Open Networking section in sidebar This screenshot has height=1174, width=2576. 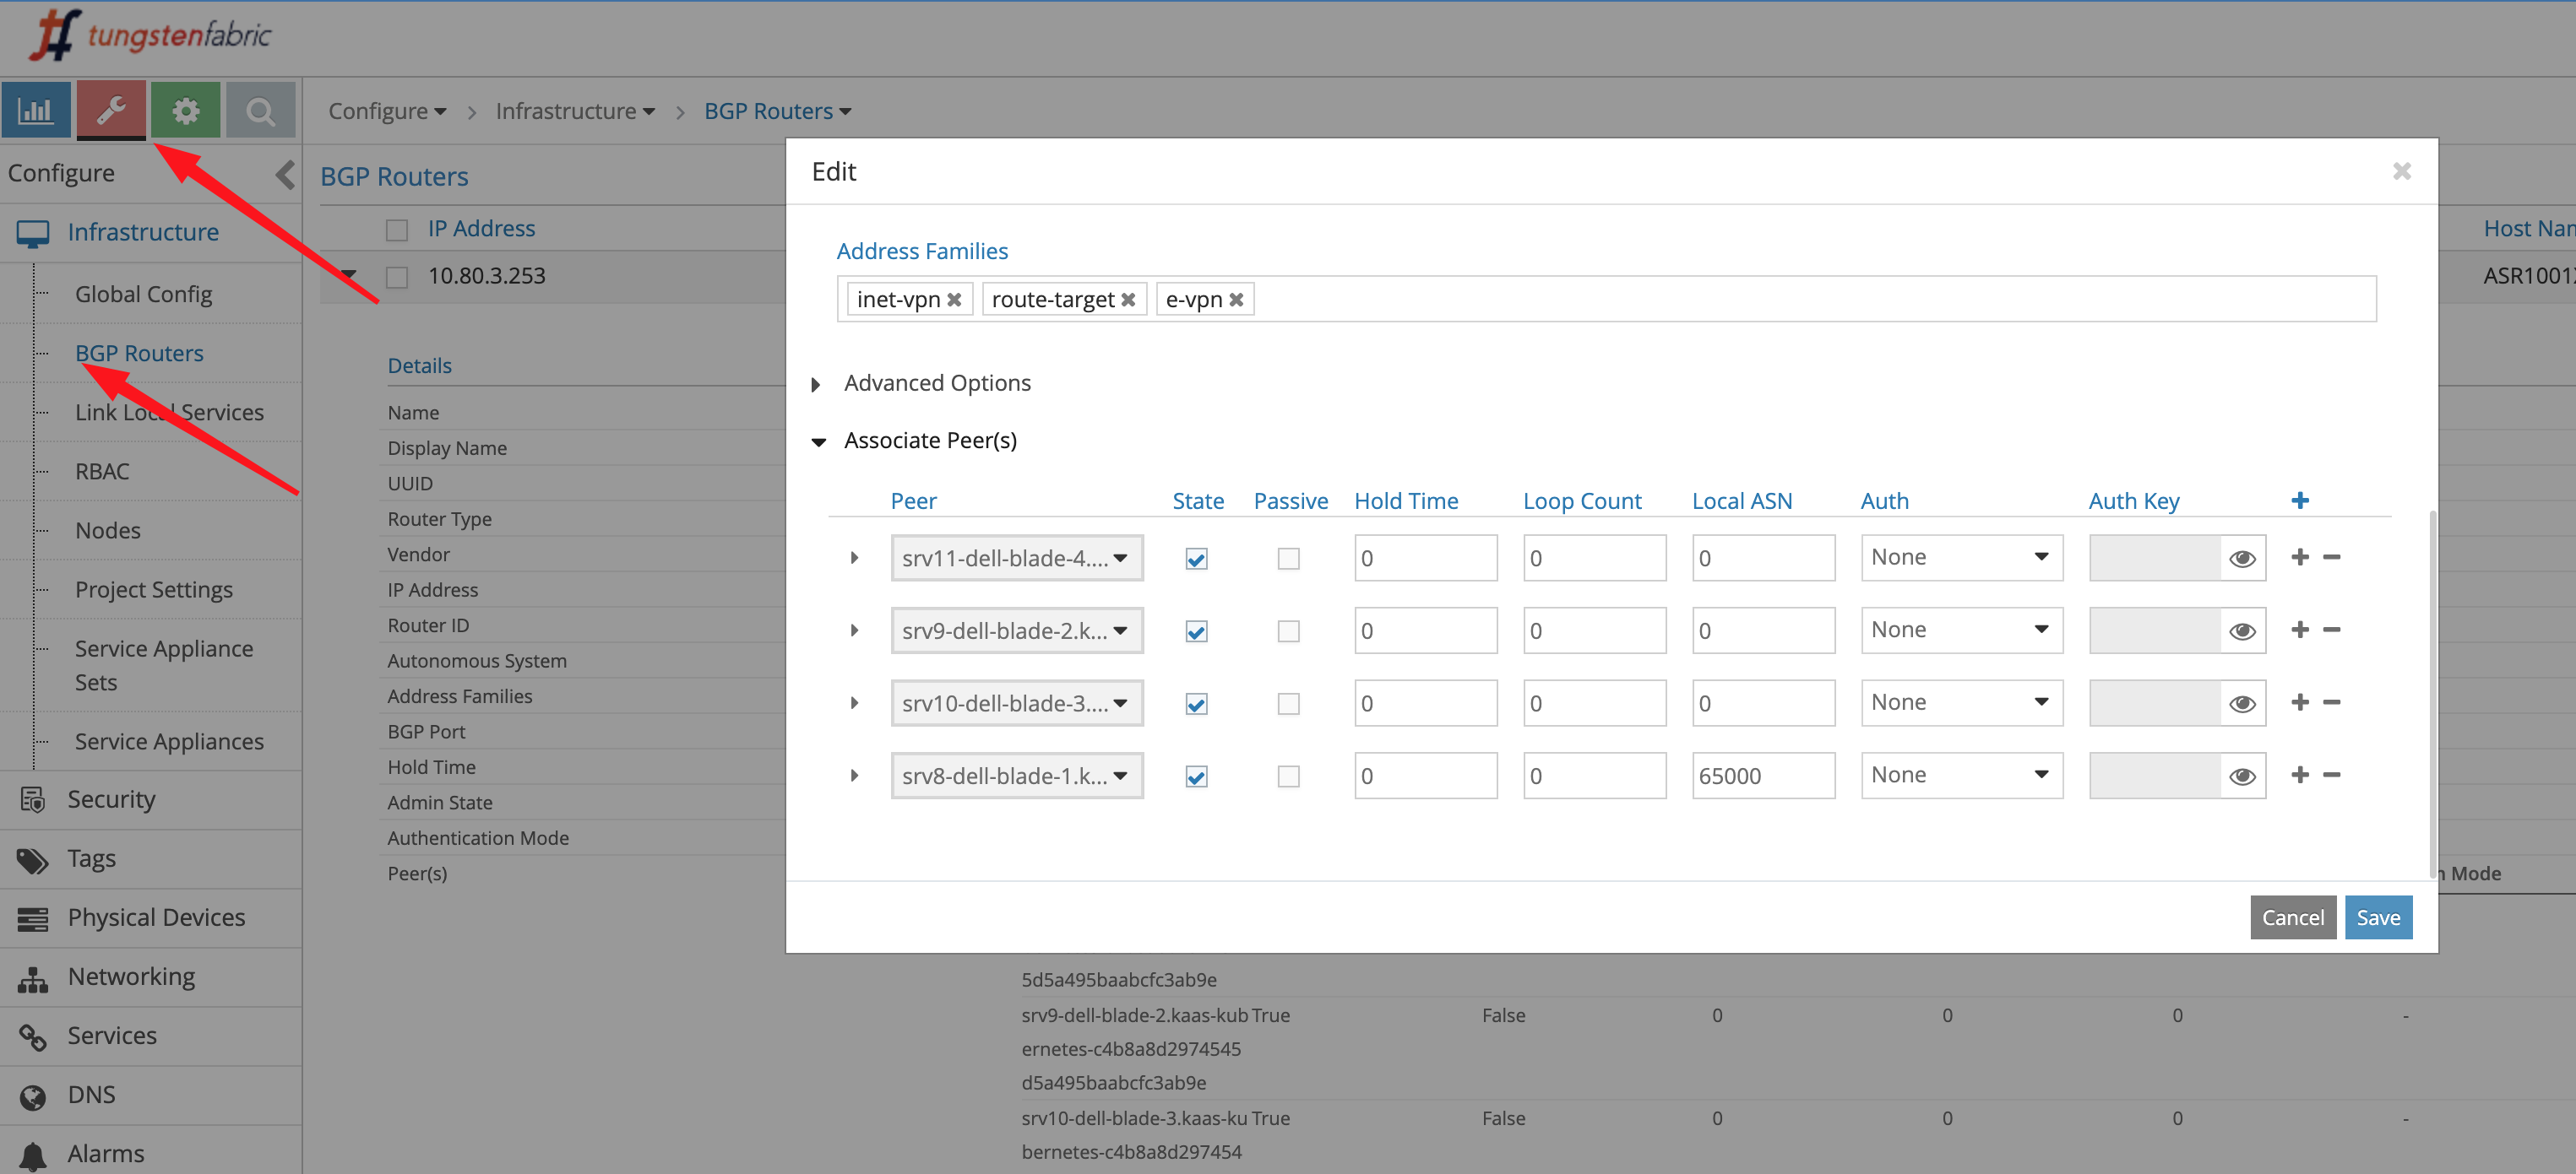click(x=131, y=977)
